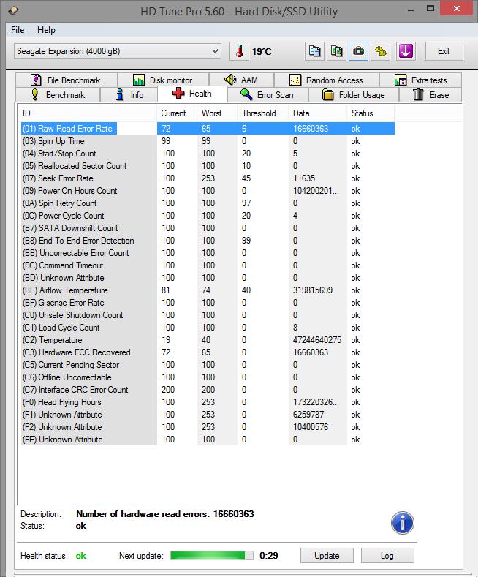Click the Log button
The width and height of the screenshot is (478, 577).
tap(387, 555)
